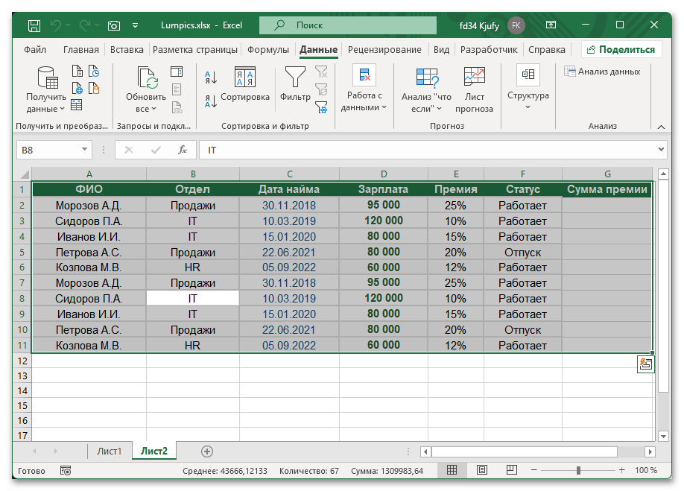The image size is (684, 491).
Task: Open the Сортировка custom sort dialog
Action: click(245, 84)
